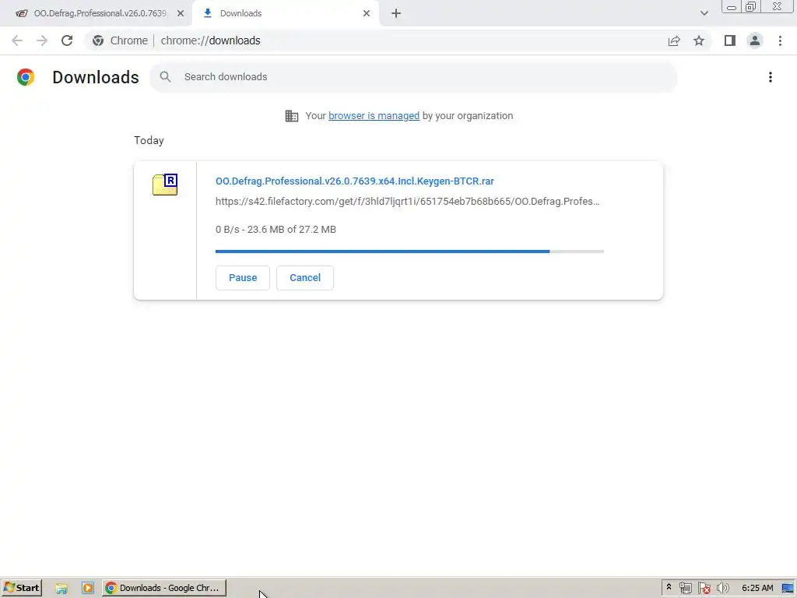Viewport: 797px width, 598px height.
Task: Focus the Search downloads field
Action: pyautogui.click(x=413, y=77)
